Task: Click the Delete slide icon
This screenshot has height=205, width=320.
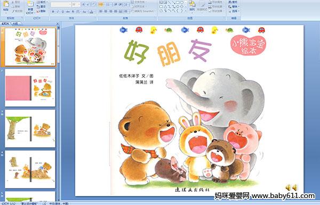Action: tap(41, 11)
